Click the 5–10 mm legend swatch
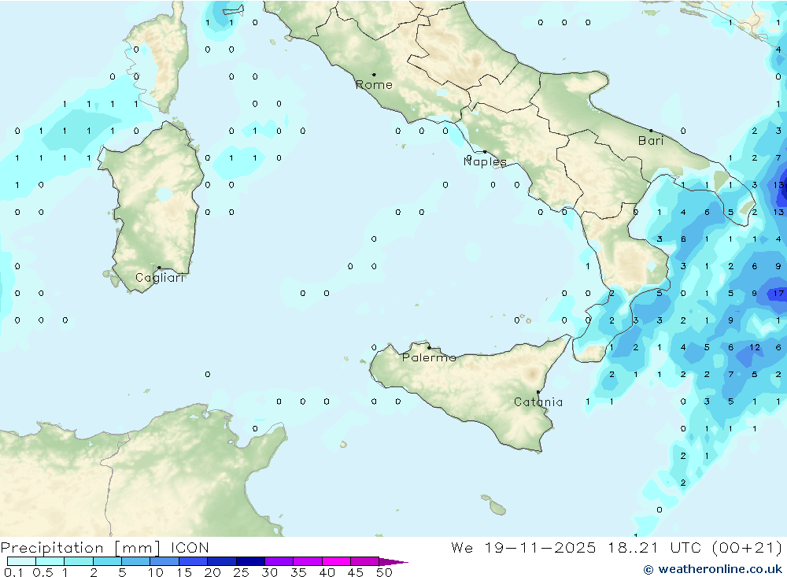 [136, 561]
